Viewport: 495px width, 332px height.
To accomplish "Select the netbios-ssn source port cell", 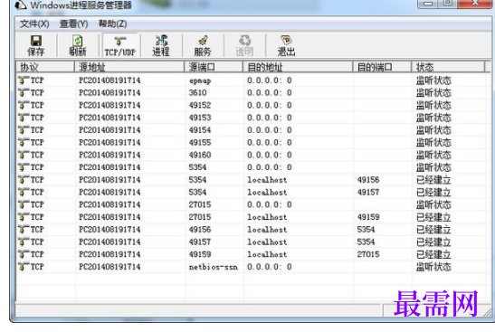I will click(213, 267).
